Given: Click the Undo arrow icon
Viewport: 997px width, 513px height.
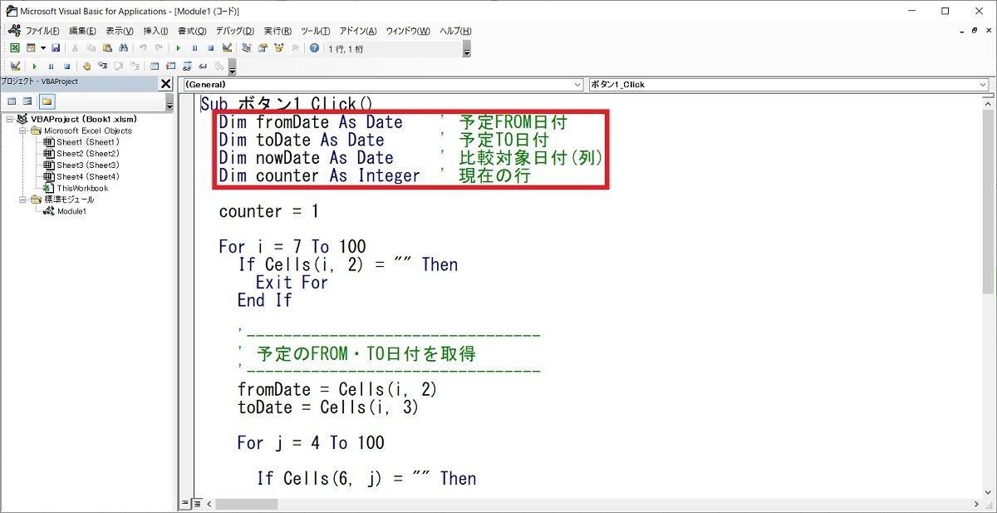Looking at the screenshot, I should 143,48.
